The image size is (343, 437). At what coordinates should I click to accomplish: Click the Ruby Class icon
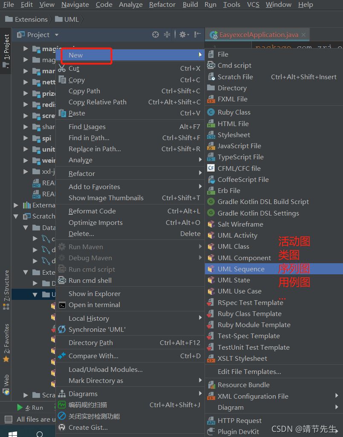pos(211,112)
